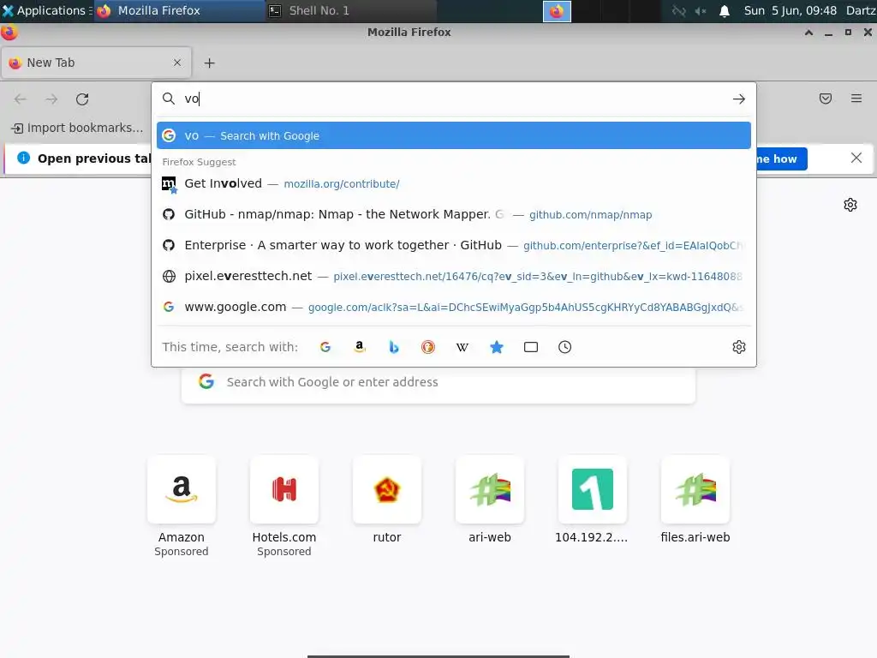Open Get Involved mozilla.org suggestion
This screenshot has height=658, width=877.
pyautogui.click(x=454, y=183)
